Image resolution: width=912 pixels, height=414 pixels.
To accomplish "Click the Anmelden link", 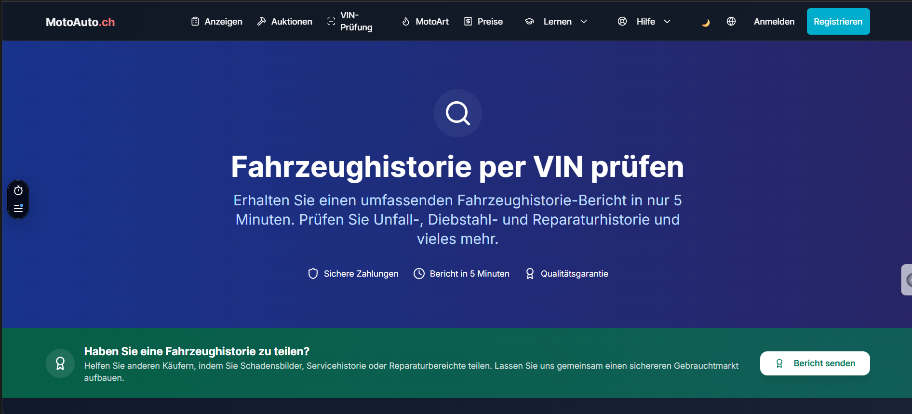I will tap(774, 22).
